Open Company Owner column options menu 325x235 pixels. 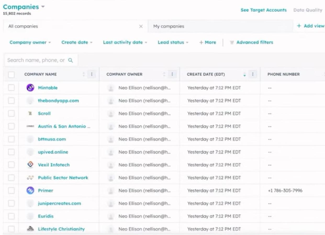[x=172, y=74]
